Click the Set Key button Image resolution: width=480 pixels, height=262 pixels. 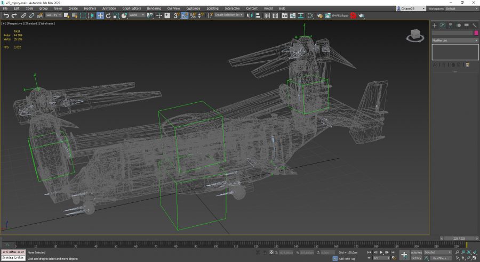[417, 258]
